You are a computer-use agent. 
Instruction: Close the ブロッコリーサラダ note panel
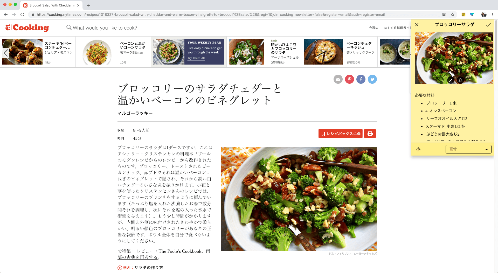pos(417,25)
